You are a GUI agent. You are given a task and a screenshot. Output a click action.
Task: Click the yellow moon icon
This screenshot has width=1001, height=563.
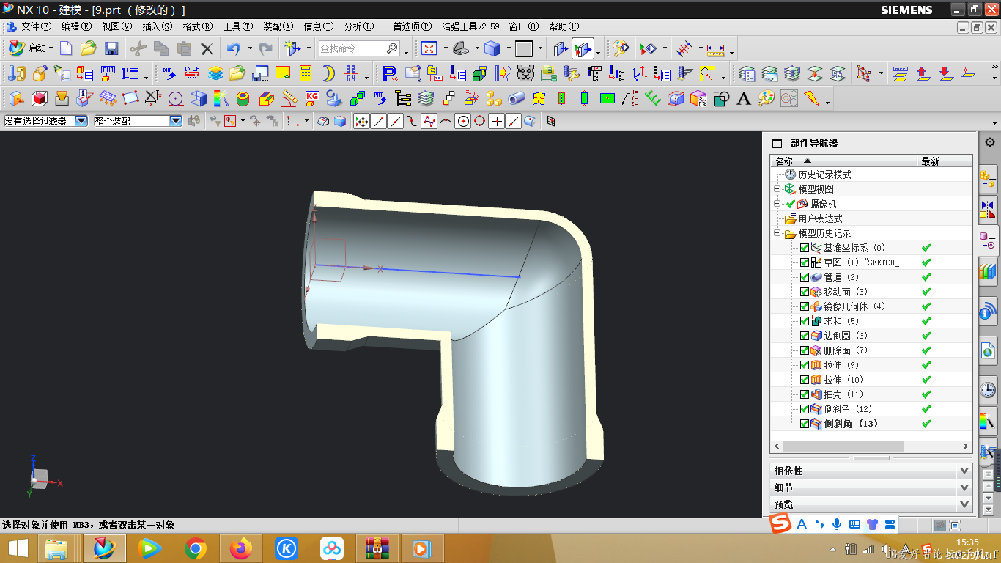click(329, 73)
